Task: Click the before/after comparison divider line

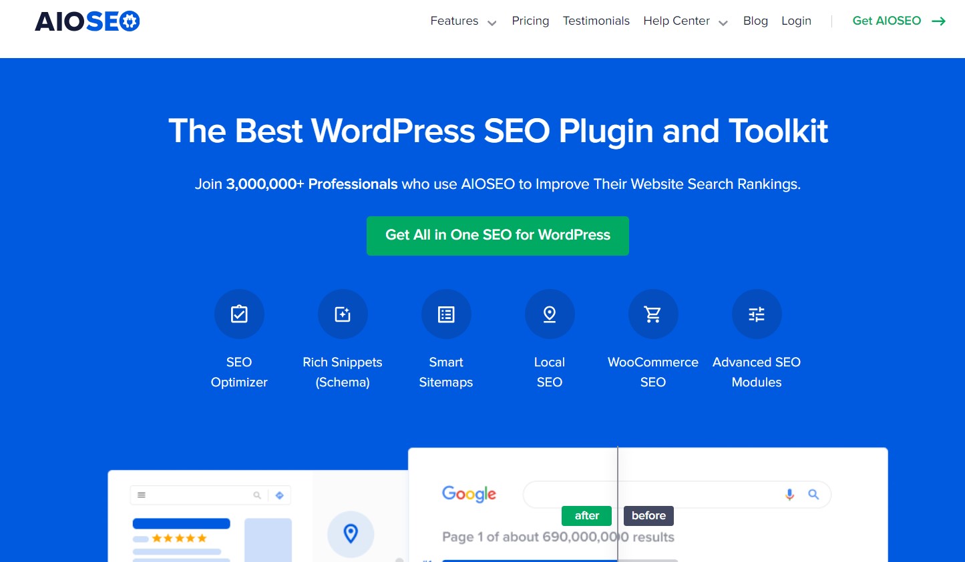Action: [618, 504]
